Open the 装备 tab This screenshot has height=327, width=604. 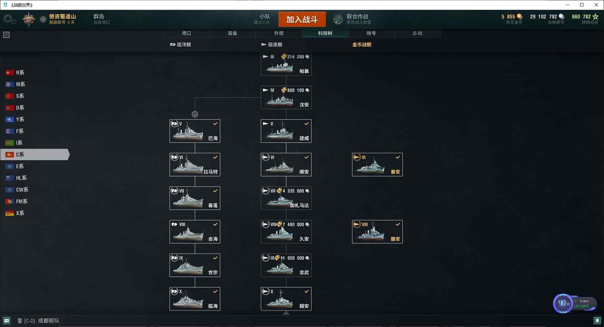point(233,33)
